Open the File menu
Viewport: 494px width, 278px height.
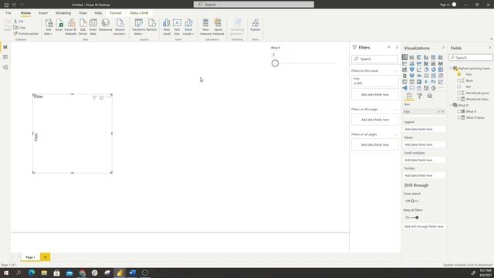(x=8, y=13)
